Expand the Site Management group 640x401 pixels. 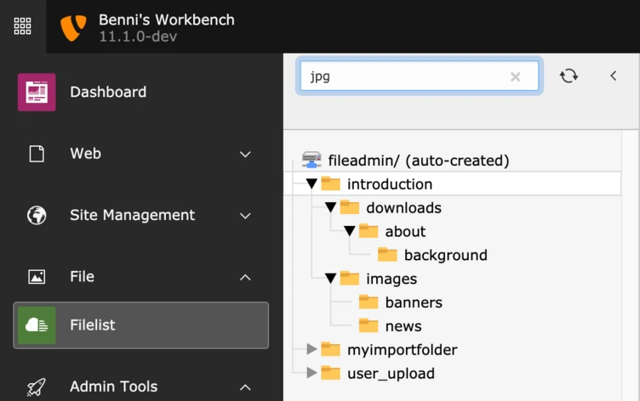tap(245, 216)
